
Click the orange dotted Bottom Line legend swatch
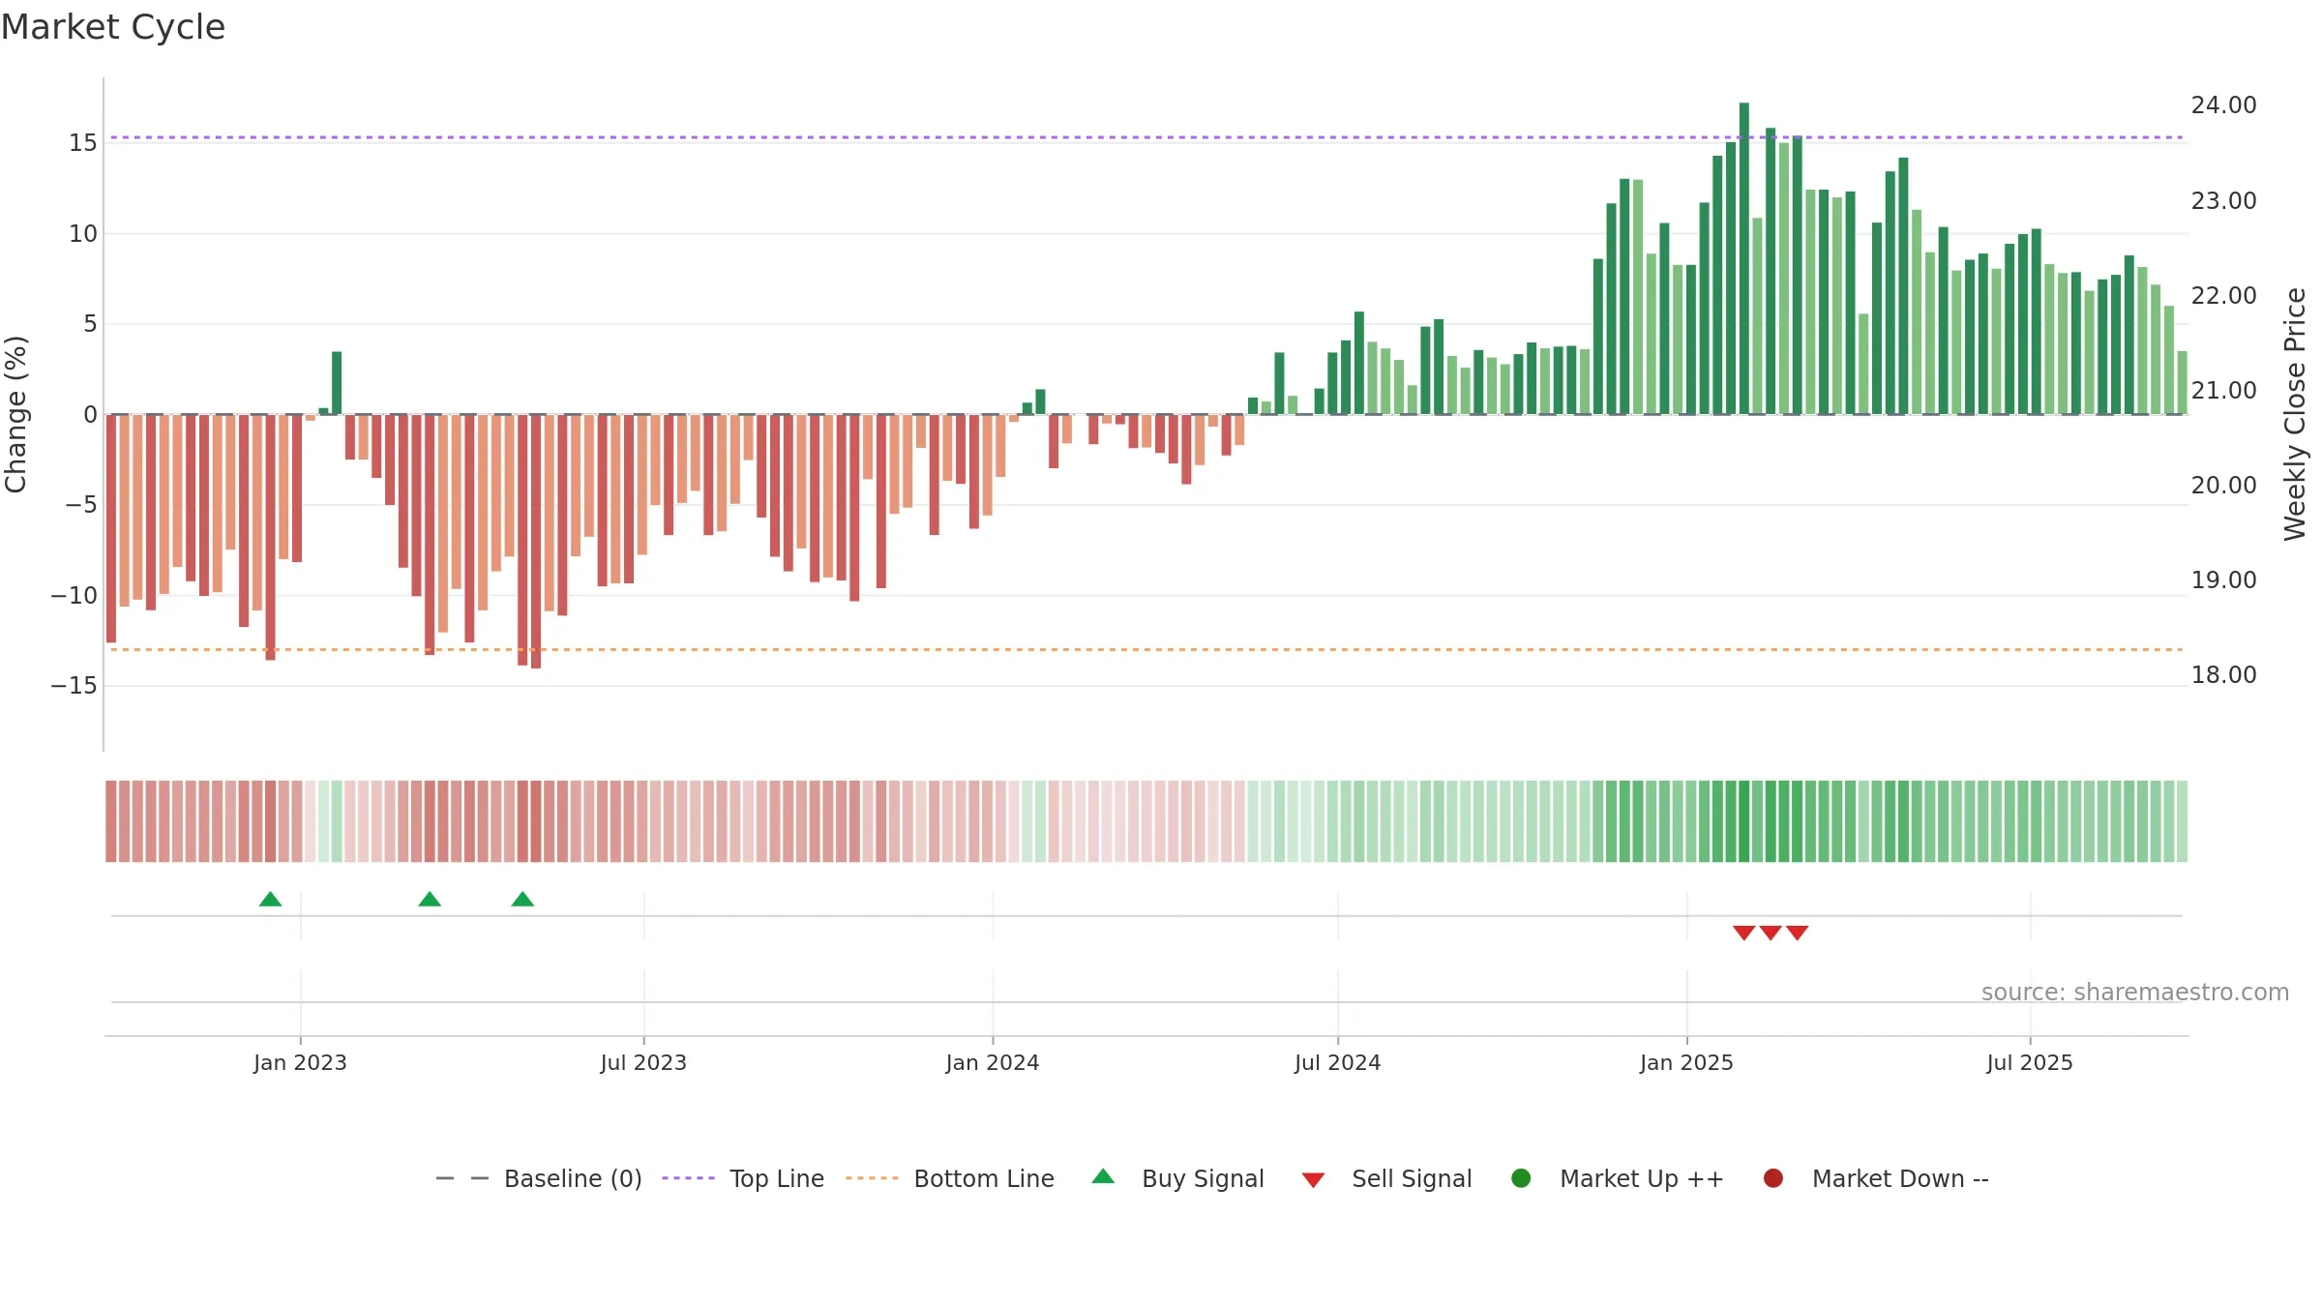[872, 1178]
